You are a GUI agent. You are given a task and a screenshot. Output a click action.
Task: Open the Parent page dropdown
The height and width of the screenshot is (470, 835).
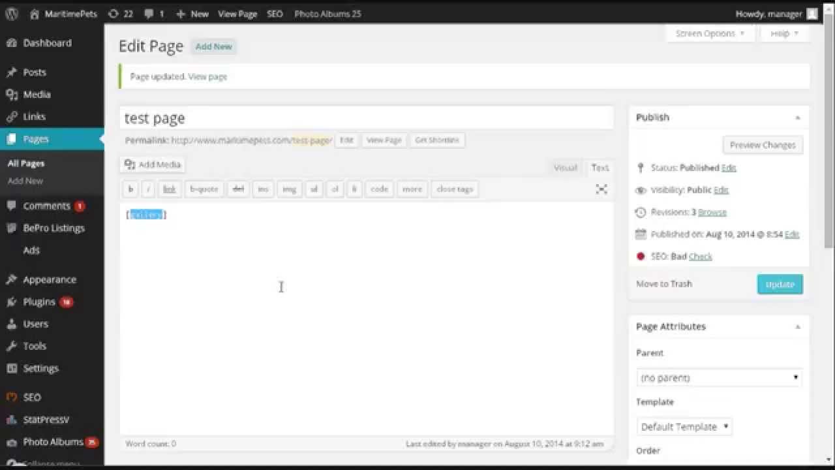click(x=719, y=377)
